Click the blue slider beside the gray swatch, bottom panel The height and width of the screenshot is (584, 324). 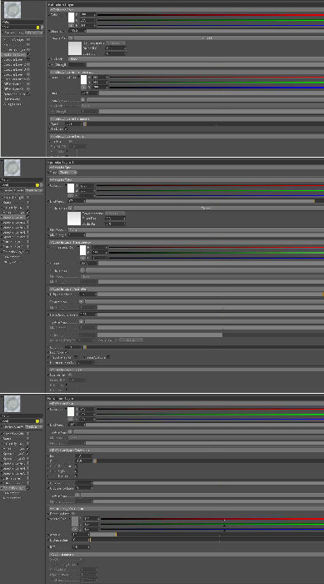[x=212, y=529]
